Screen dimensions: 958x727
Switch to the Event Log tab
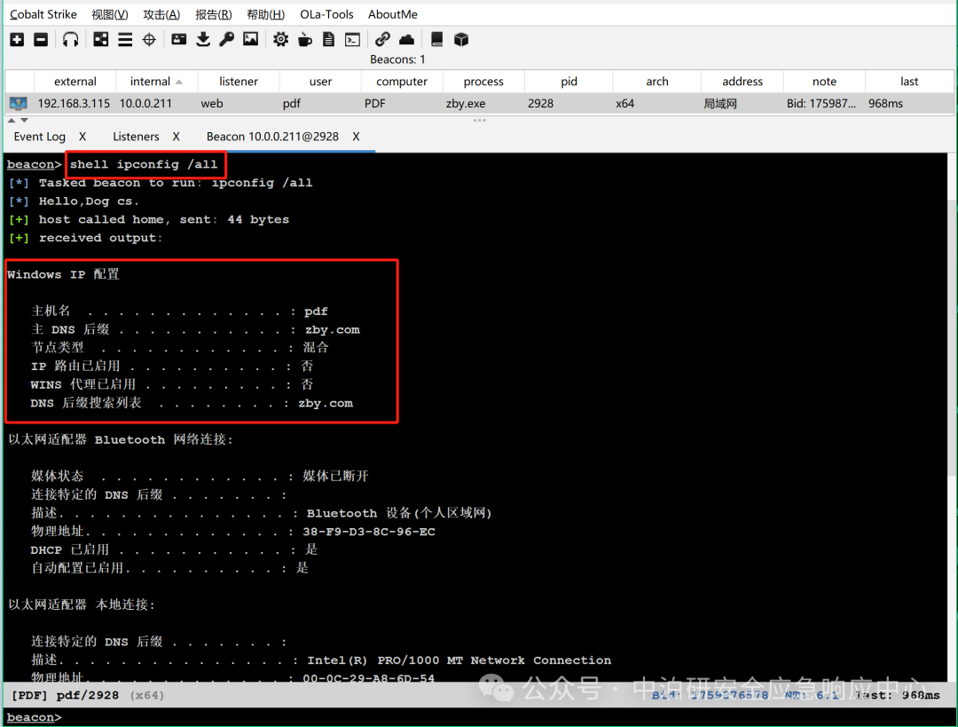[x=40, y=137]
